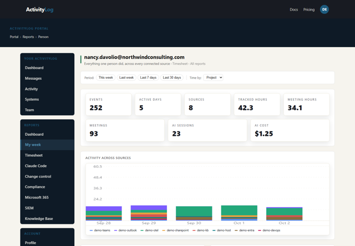This screenshot has height=246, width=355.
Task: Go to the Pricing page
Action: [x=309, y=9]
